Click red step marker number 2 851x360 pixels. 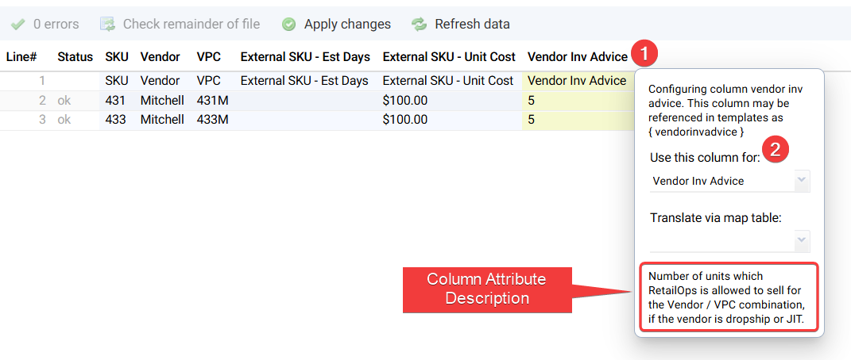coord(775,148)
